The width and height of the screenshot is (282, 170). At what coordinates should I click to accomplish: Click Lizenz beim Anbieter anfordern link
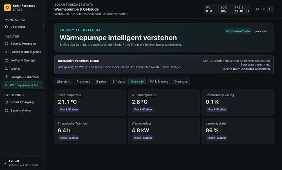(246, 69)
